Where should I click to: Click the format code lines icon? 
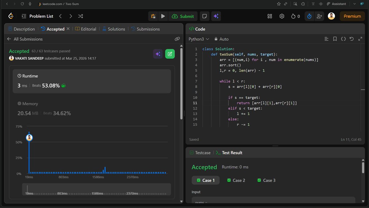[x=327, y=39]
